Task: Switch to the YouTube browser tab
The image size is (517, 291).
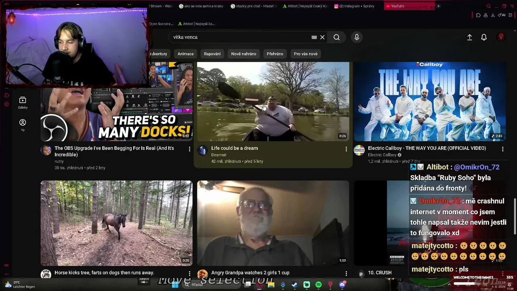Action: (x=409, y=6)
